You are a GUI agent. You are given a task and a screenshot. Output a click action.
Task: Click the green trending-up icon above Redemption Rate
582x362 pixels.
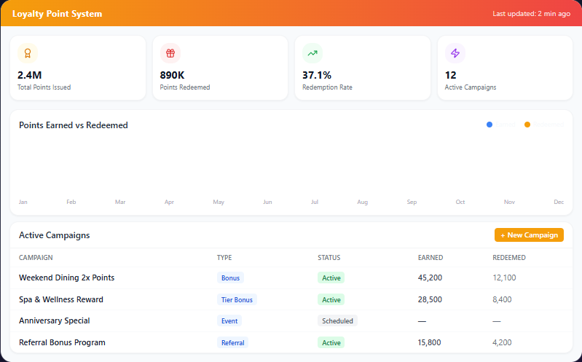coord(312,53)
